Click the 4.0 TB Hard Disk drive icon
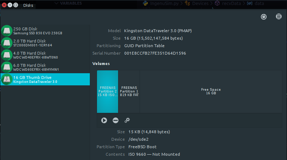Screen dimensions: 287x160 coord(7,55)
